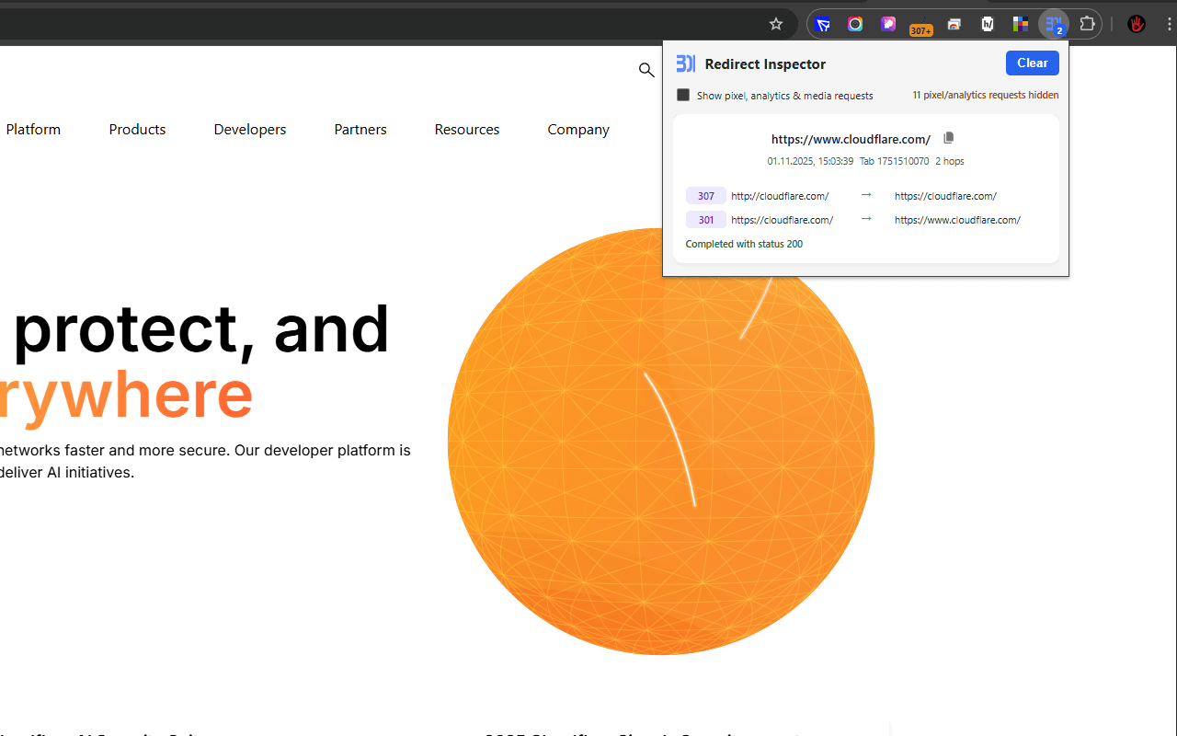1177x736 pixels.
Task: Bookmark this page with the star icon
Action: click(776, 24)
